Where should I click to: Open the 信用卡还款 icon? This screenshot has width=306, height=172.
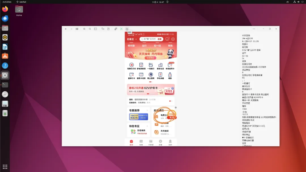(141, 76)
